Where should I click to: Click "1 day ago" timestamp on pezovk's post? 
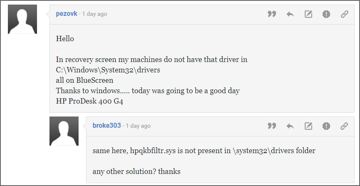[x=95, y=14]
